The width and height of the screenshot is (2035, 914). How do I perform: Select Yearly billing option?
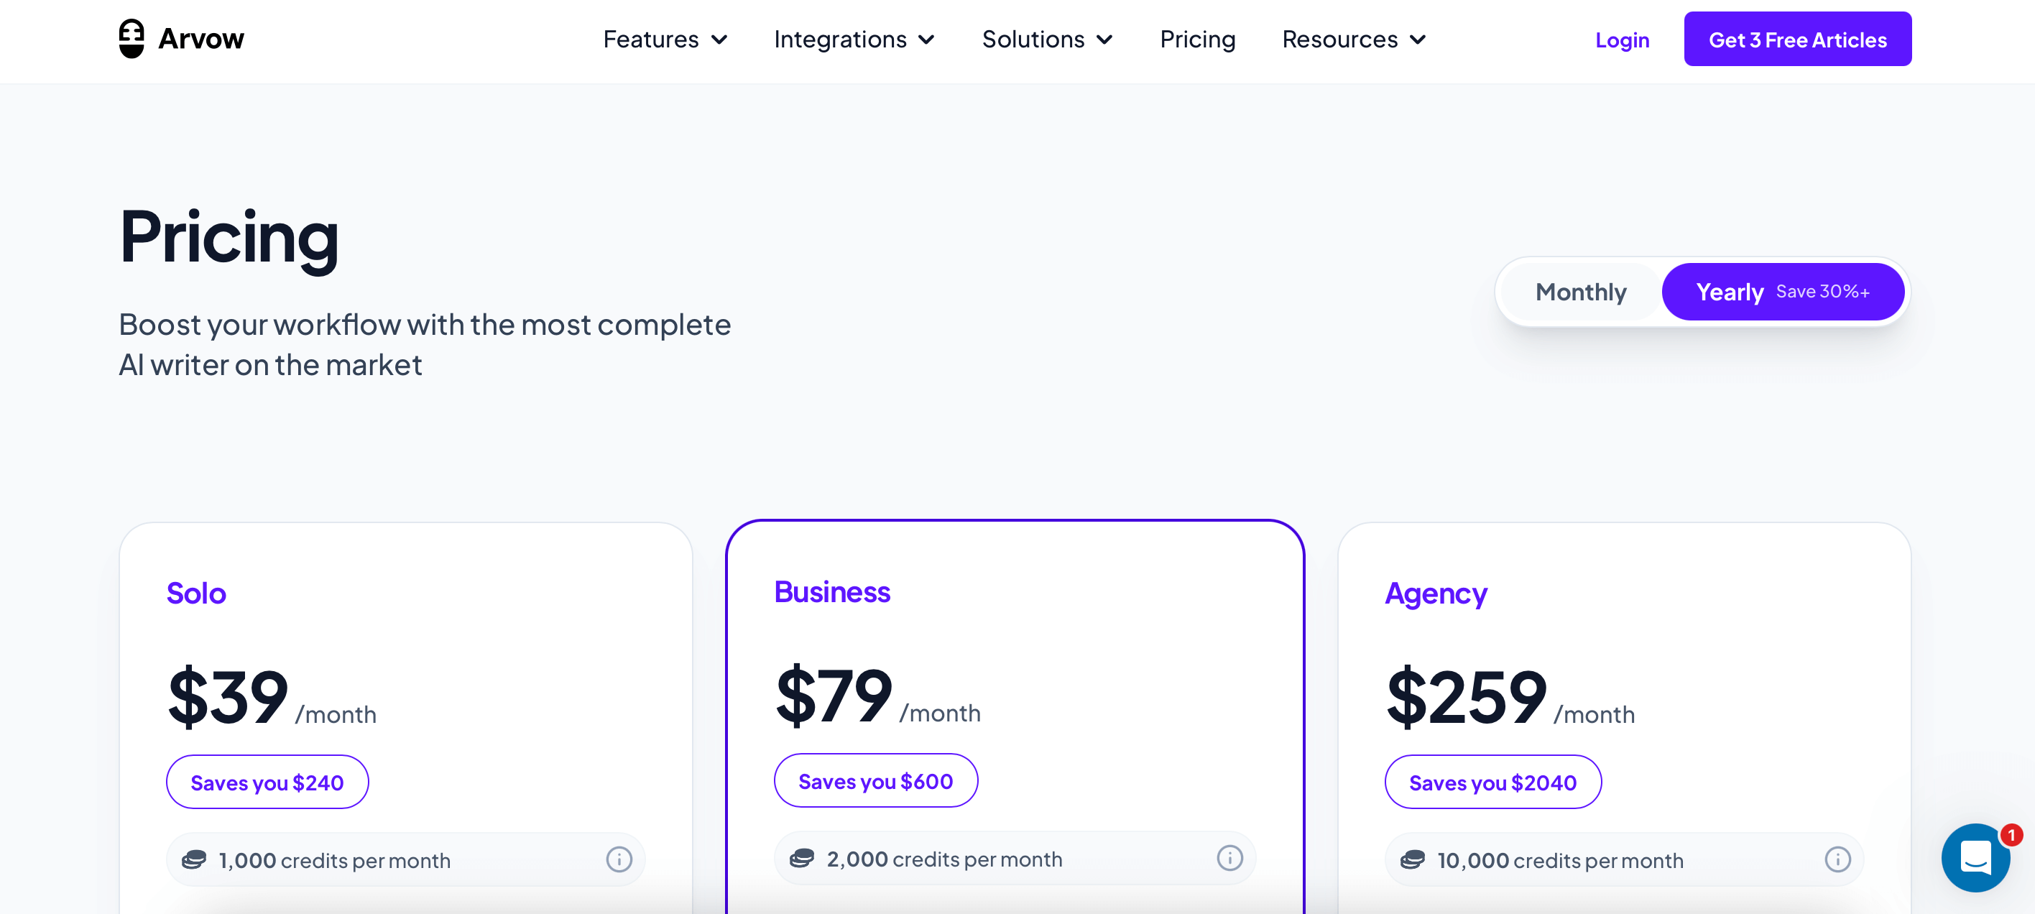tap(1782, 292)
